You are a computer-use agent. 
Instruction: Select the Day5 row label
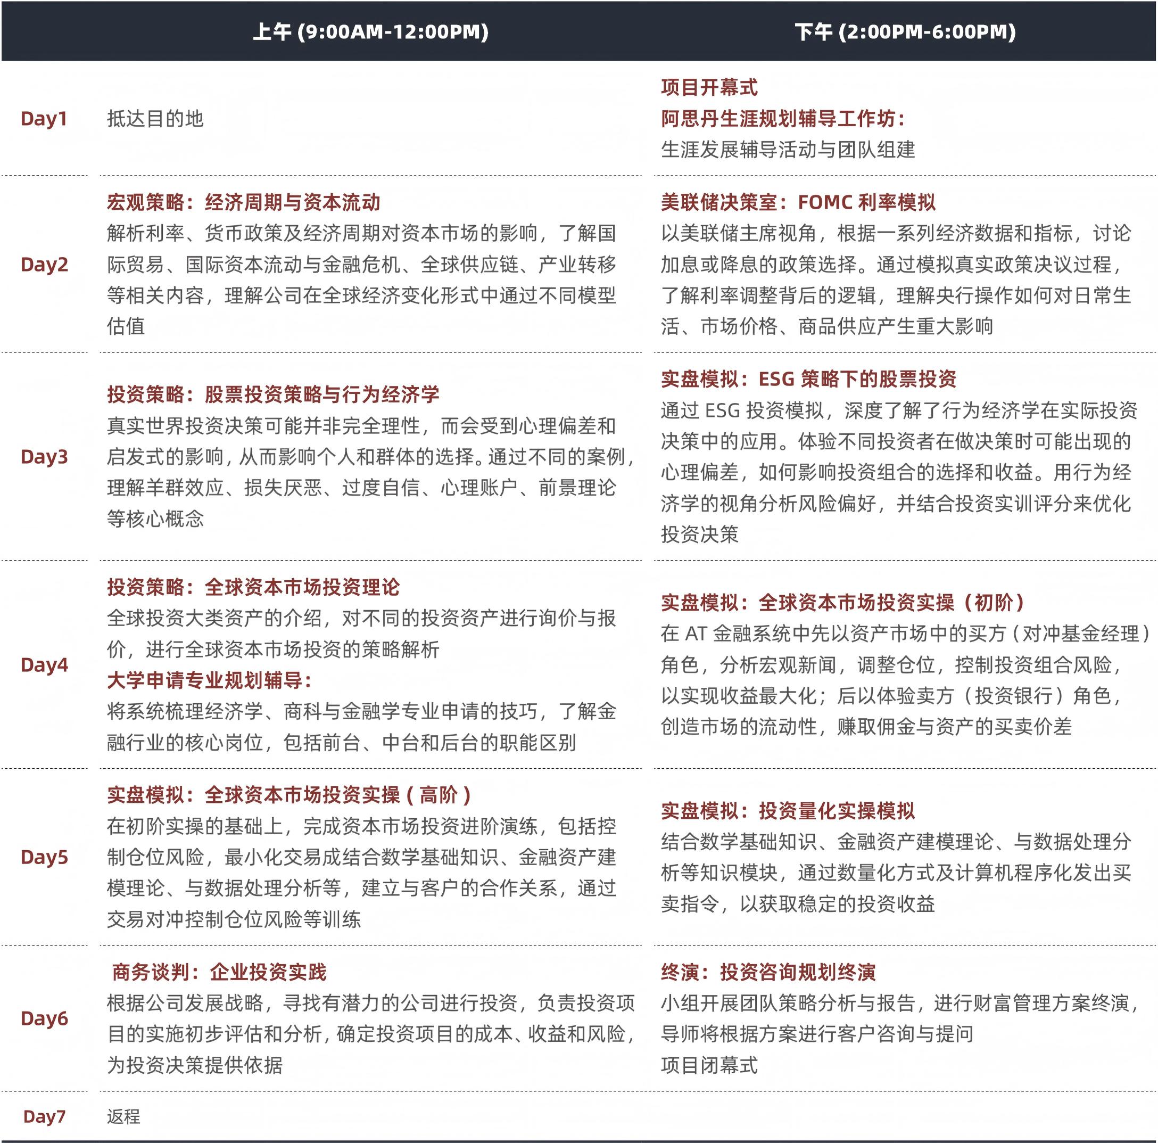tap(44, 857)
